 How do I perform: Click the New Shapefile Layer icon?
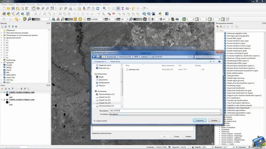pyautogui.click(x=13, y=14)
